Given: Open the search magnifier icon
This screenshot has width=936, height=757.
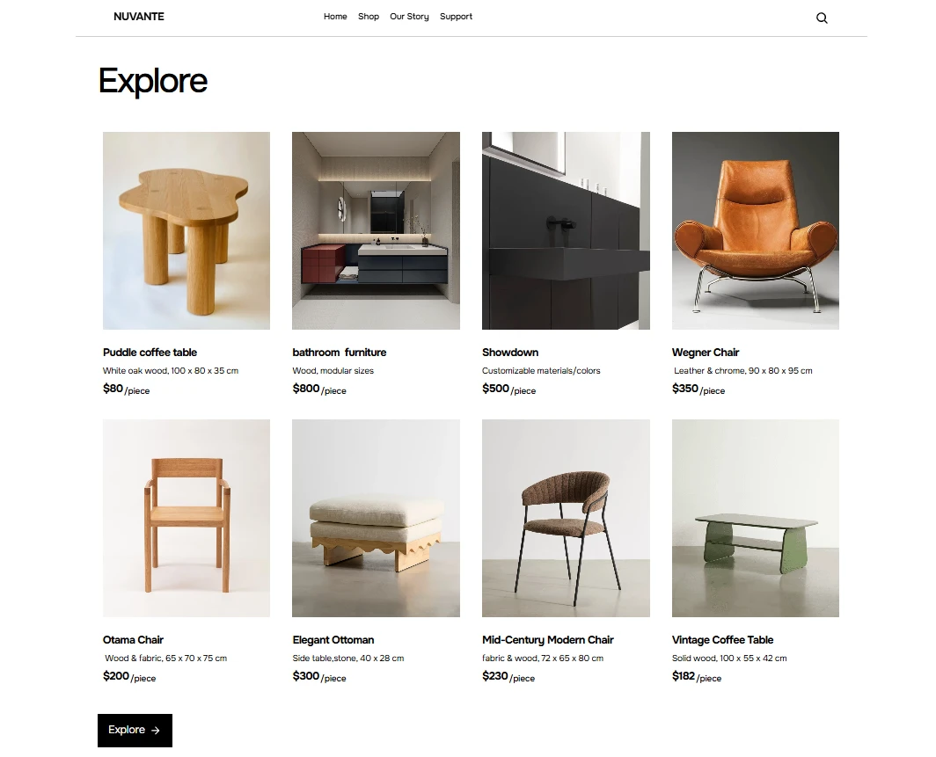Looking at the screenshot, I should [822, 18].
